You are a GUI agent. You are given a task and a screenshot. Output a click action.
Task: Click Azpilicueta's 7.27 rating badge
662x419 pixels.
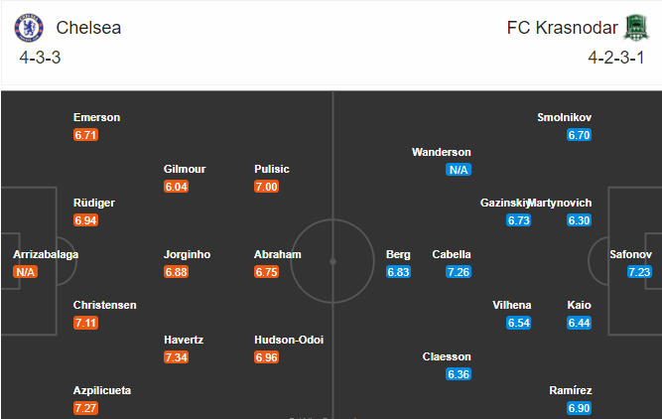coord(85,408)
